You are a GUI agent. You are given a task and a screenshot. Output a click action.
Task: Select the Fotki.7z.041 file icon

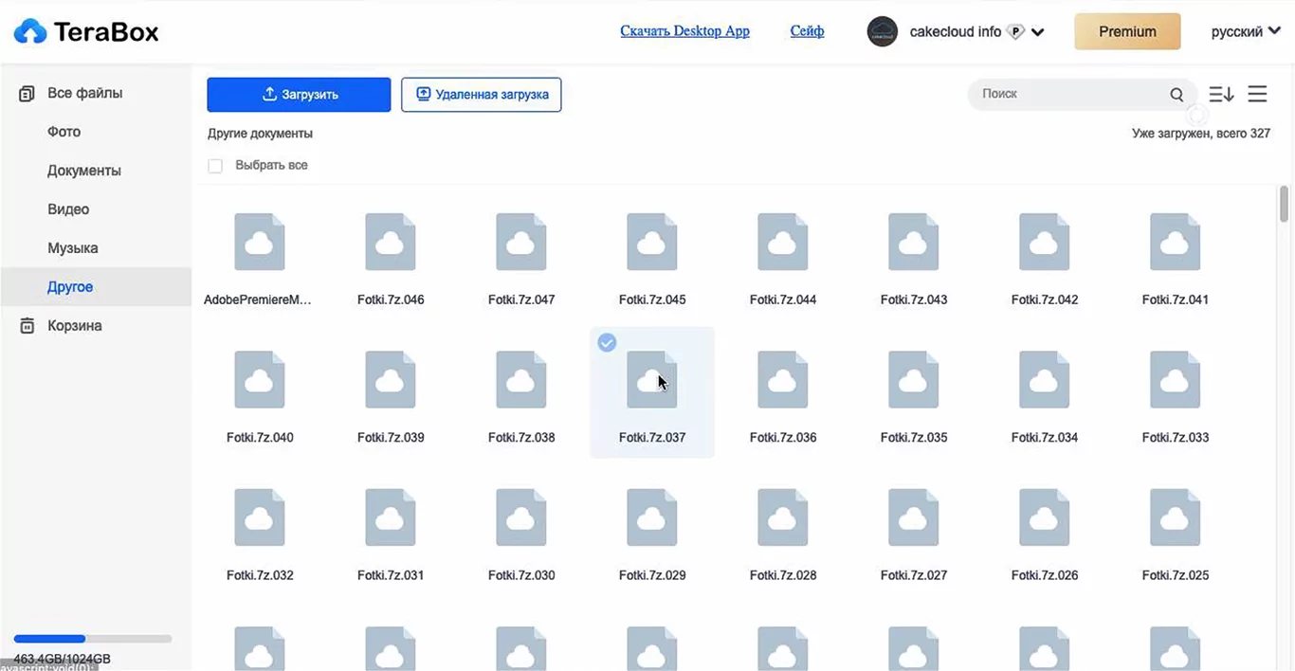point(1175,242)
